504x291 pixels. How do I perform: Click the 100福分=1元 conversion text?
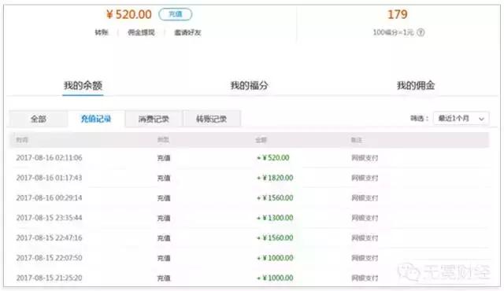pos(393,32)
